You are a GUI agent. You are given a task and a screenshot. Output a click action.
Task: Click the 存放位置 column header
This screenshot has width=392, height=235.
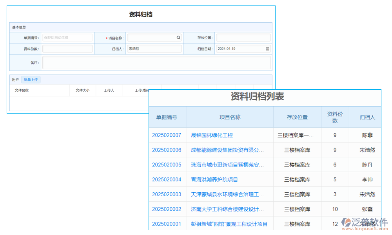[x=297, y=117]
